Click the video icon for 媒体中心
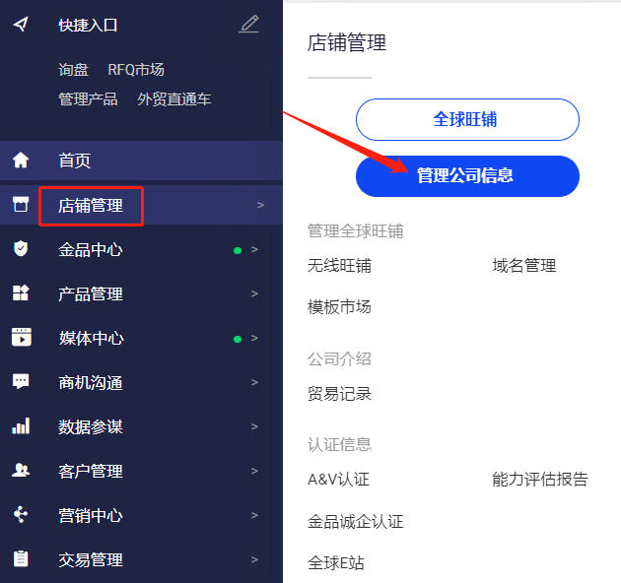 [x=21, y=338]
